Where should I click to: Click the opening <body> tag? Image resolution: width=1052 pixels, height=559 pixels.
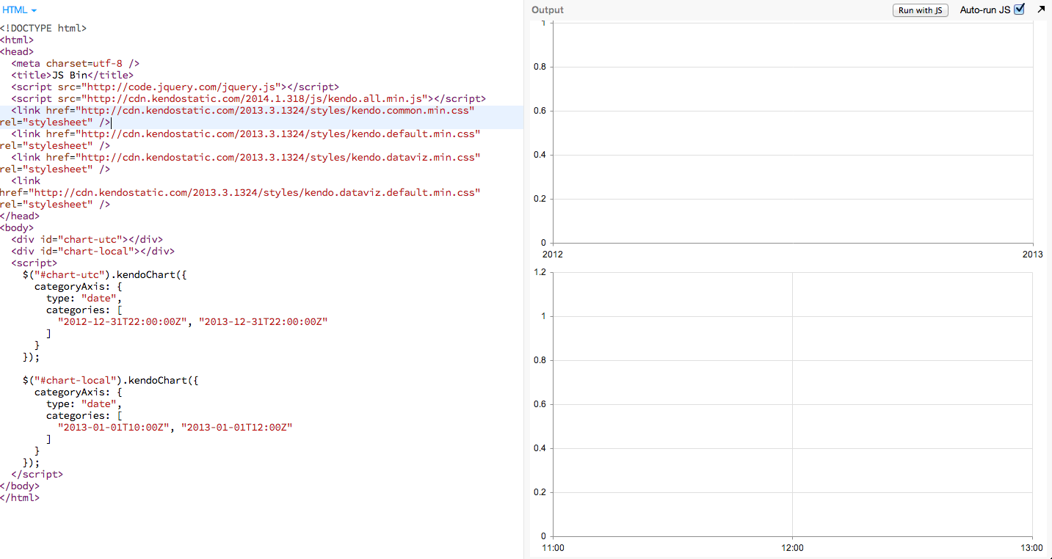tap(17, 227)
